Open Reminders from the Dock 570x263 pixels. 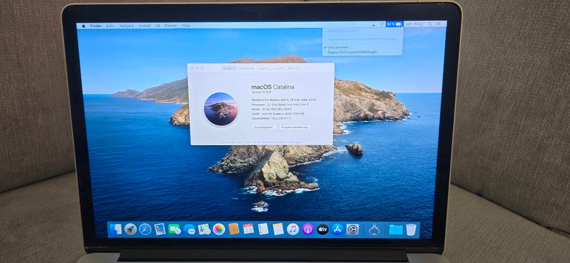(x=263, y=229)
